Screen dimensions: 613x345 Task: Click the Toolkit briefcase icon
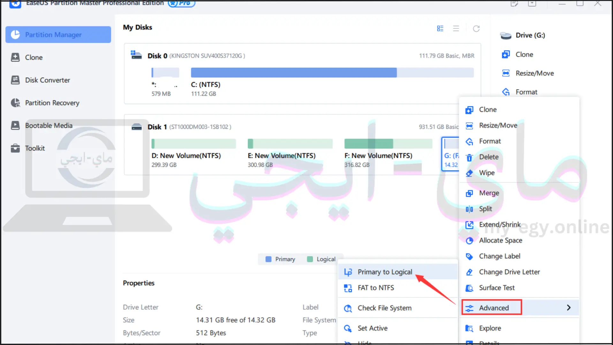click(x=15, y=148)
